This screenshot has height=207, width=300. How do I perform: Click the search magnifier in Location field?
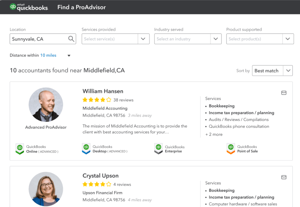[71, 39]
